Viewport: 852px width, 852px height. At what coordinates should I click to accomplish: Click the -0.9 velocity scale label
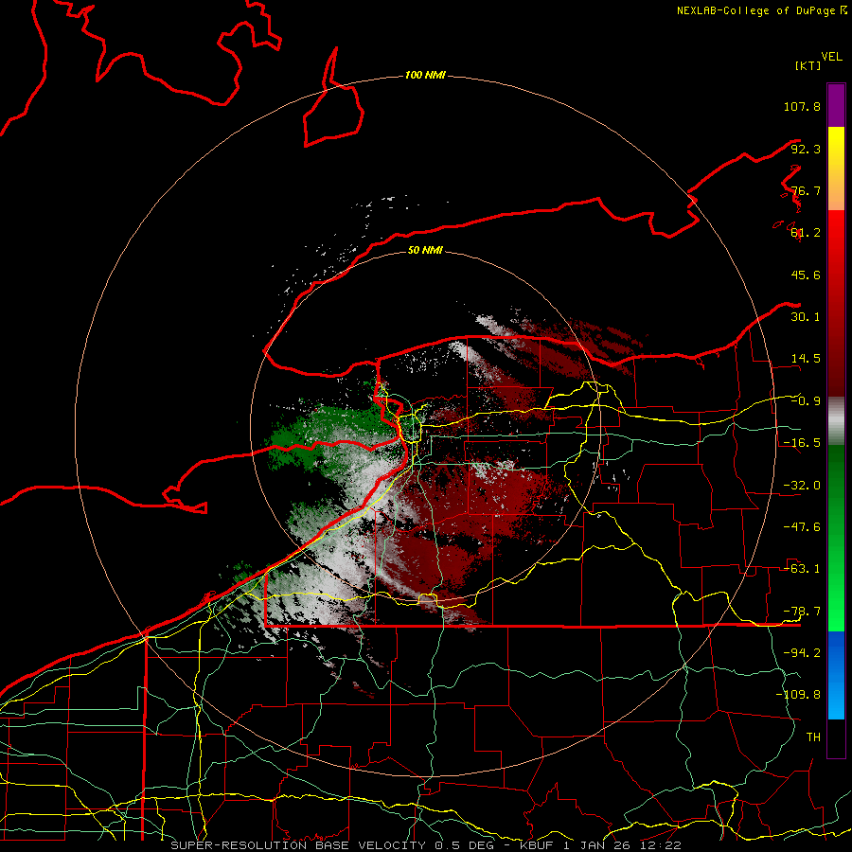(x=806, y=401)
